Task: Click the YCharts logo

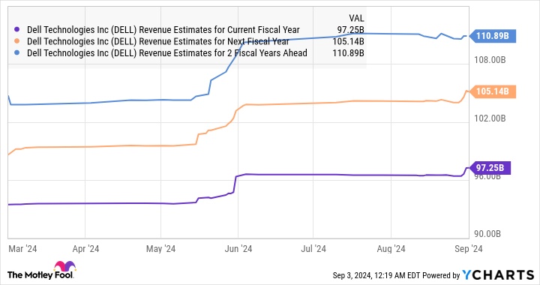Action: 498,274
